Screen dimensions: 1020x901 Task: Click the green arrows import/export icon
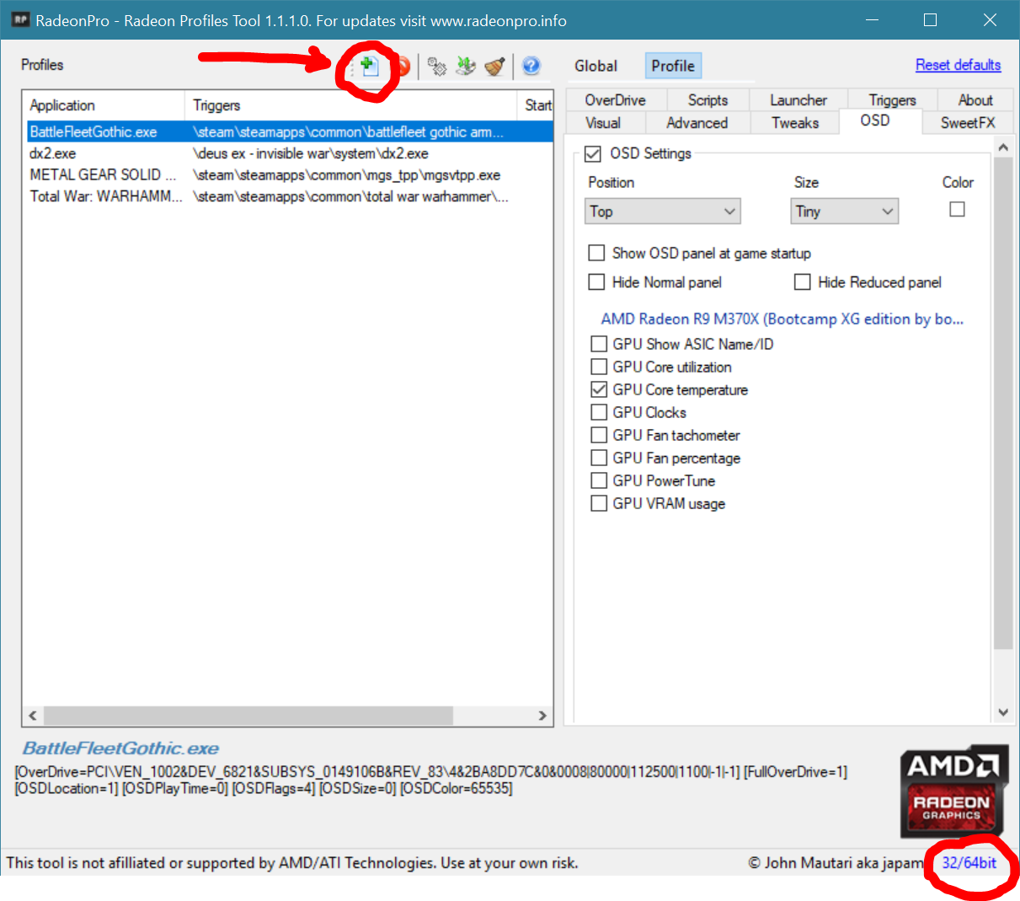[x=466, y=66]
